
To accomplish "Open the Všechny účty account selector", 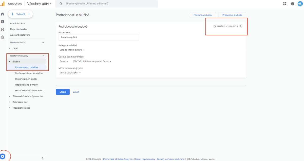I will [39, 4].
